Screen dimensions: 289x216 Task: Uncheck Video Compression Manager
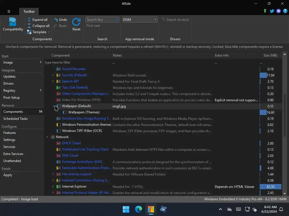(x=59, y=94)
